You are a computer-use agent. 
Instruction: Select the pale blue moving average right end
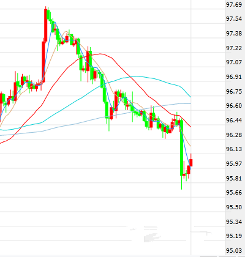tap(190, 104)
